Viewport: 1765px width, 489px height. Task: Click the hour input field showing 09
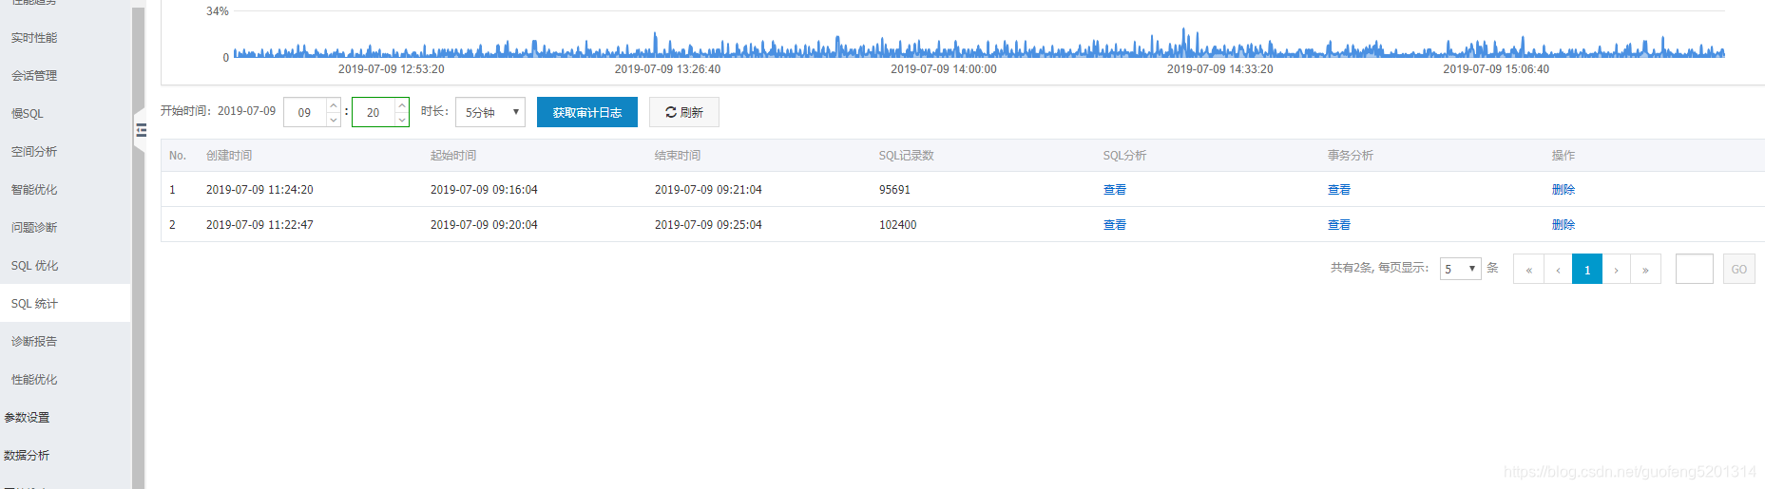pos(305,112)
